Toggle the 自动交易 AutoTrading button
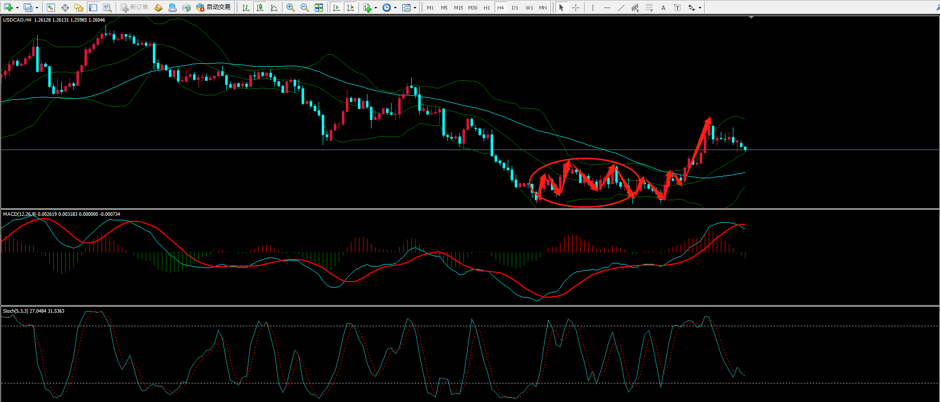Viewport: 940px width, 402px height. click(214, 8)
